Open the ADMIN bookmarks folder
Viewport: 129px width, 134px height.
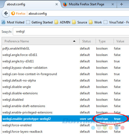tap(62, 22)
